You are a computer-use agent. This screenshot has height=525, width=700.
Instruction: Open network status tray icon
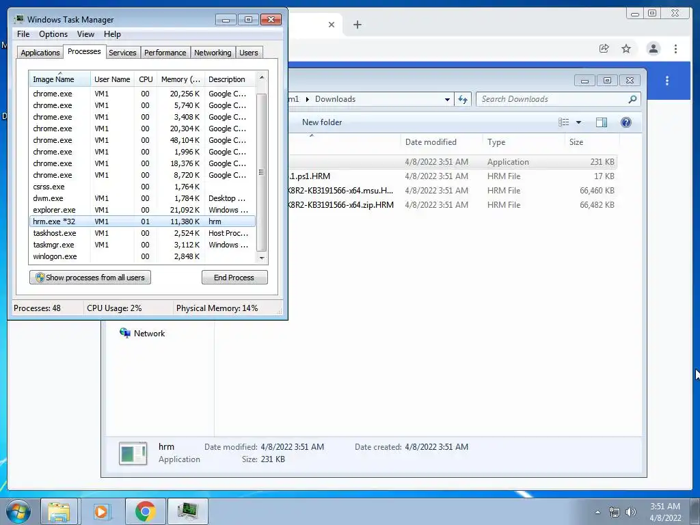tap(615, 512)
